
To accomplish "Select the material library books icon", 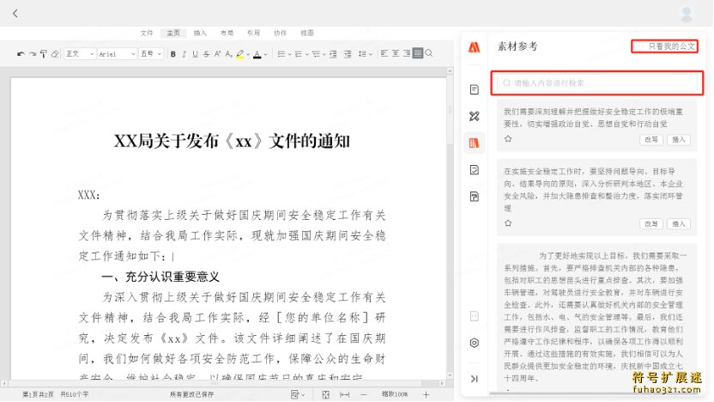I will pyautogui.click(x=475, y=143).
